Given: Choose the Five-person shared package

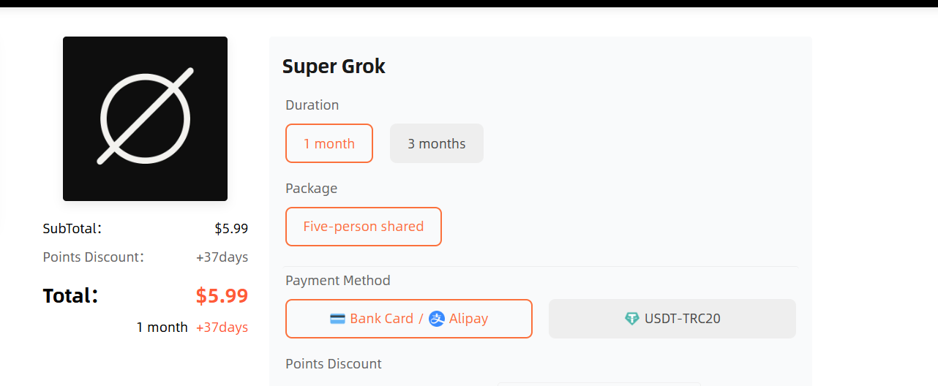Looking at the screenshot, I should coord(364,227).
